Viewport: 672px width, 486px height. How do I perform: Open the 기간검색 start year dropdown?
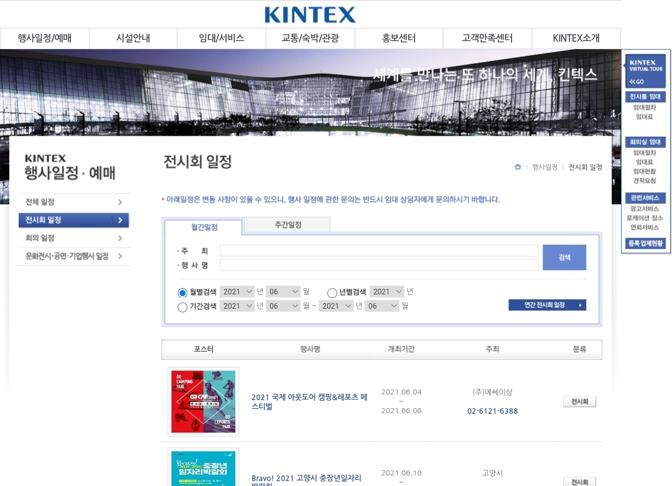[x=237, y=306]
